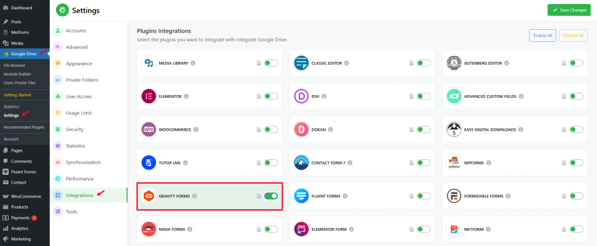
Task: Click the green Settings gear logo
Action: click(x=62, y=10)
